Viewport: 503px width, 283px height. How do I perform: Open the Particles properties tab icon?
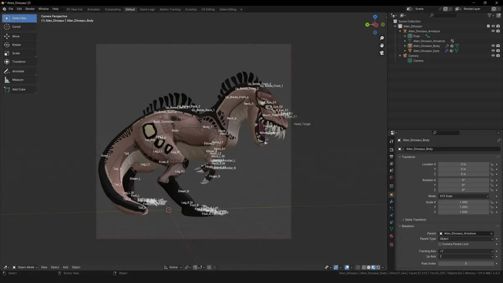tap(392, 208)
